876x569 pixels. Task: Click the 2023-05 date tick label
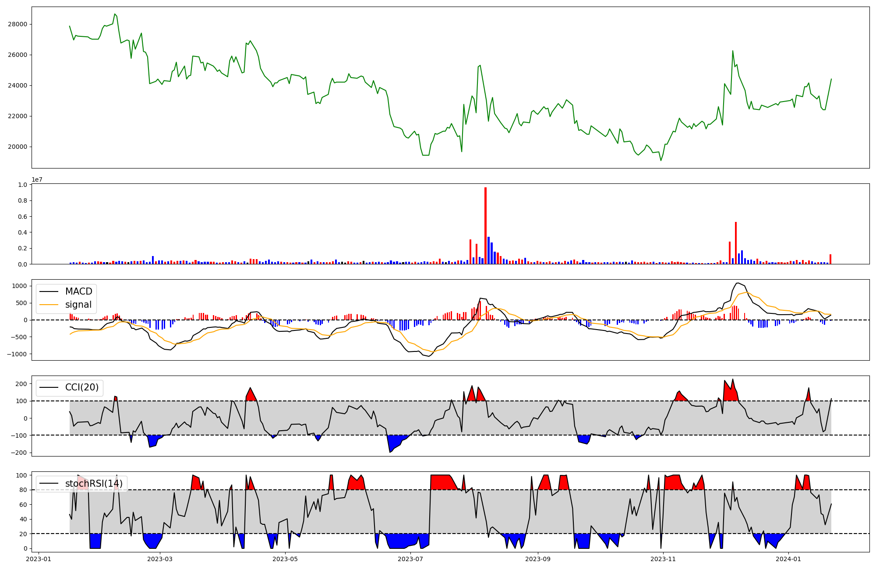(x=285, y=558)
